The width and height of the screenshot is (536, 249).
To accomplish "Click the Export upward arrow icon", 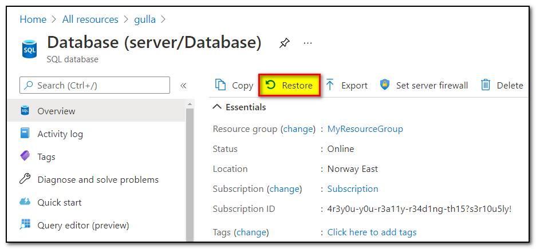I will (x=330, y=85).
